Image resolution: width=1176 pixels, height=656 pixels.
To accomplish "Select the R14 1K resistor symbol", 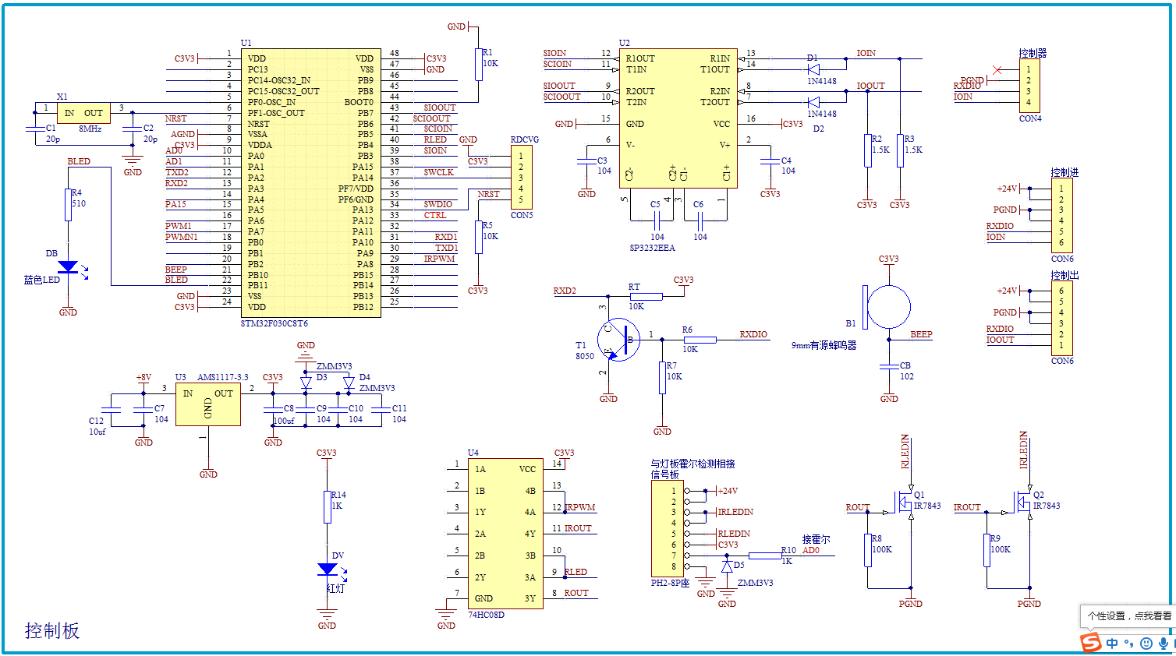I will point(328,506).
